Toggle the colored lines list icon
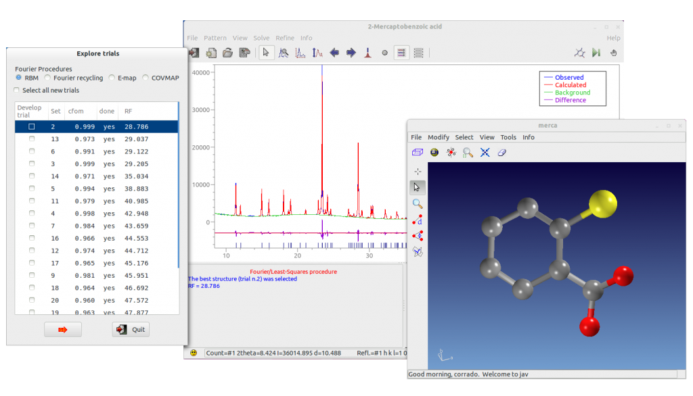The height and width of the screenshot is (396, 693). pos(401,53)
